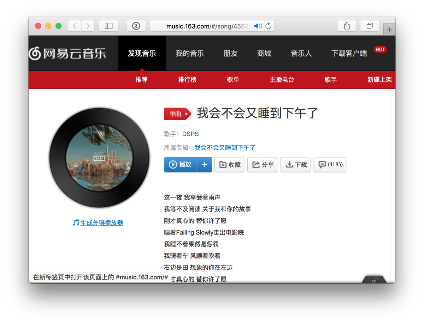Screen dimensions: 424x324
Task: Show all tabs overview
Action: [x=370, y=26]
